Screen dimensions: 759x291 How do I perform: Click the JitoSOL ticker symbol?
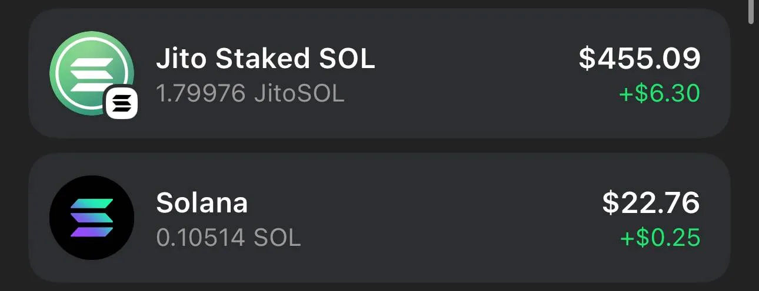click(x=299, y=93)
